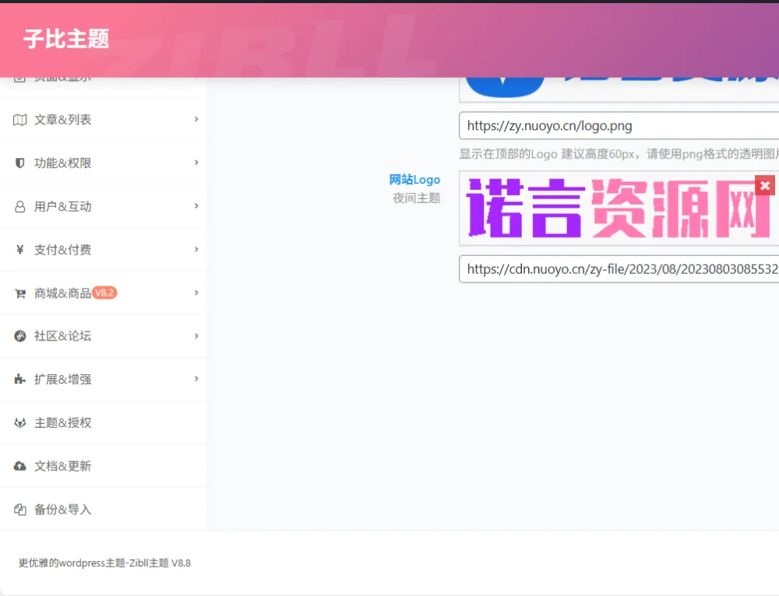Expand the 扩展&增强 chevron
Screen dimensions: 779x596
(196, 379)
